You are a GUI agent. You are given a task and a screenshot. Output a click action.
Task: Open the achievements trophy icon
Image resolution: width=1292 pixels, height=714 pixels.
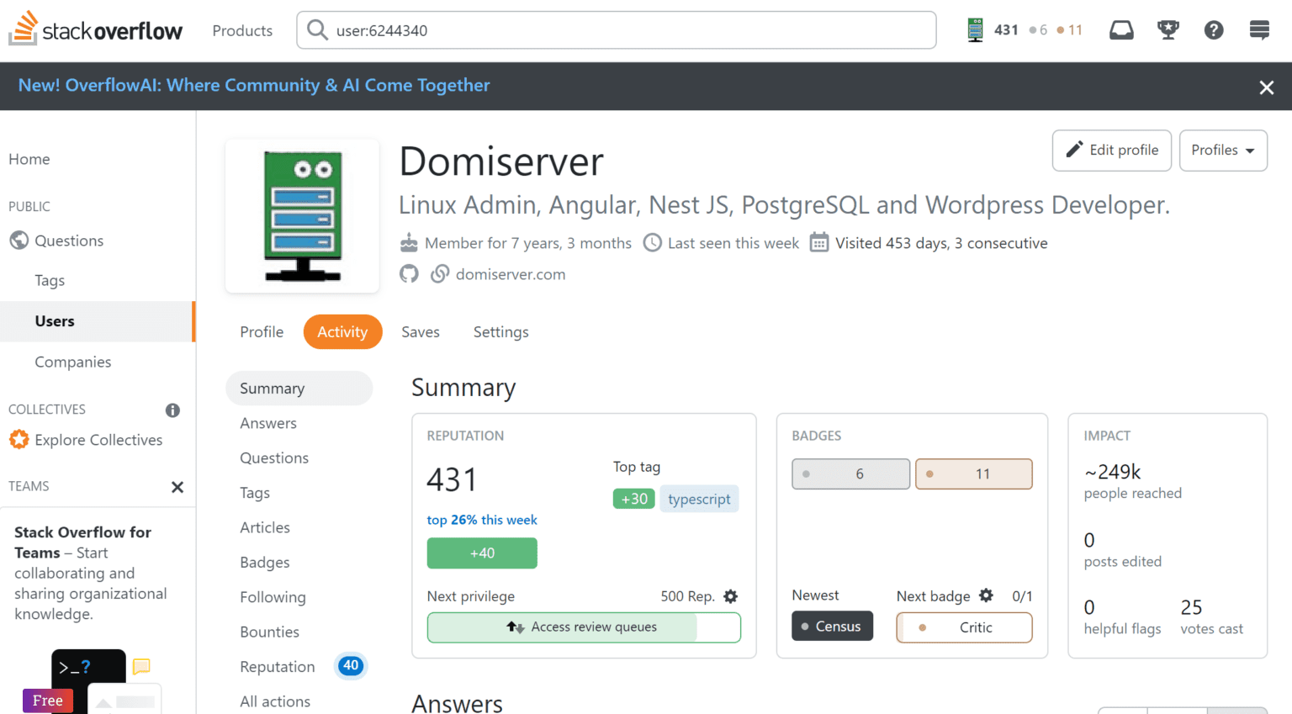pyautogui.click(x=1168, y=30)
